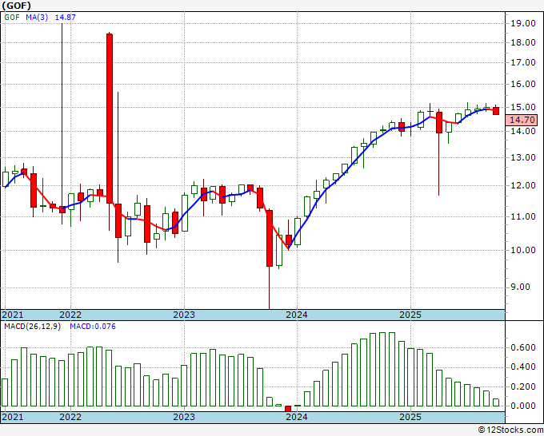Click the 0.000 MACD axis label
Screen dimensions: 544x436
coord(523,406)
